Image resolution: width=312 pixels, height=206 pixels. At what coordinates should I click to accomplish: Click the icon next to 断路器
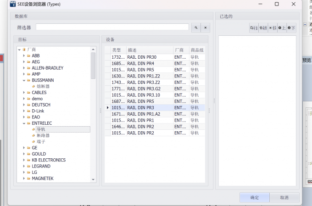[33, 135]
